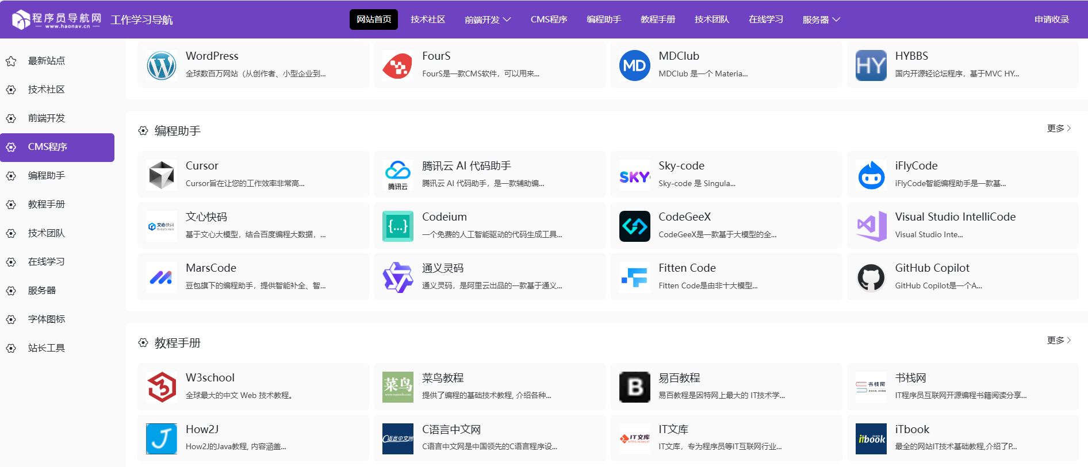The image size is (1088, 467).
Task: Click the Visual Studio IntelliCode purple icon
Action: click(x=871, y=226)
